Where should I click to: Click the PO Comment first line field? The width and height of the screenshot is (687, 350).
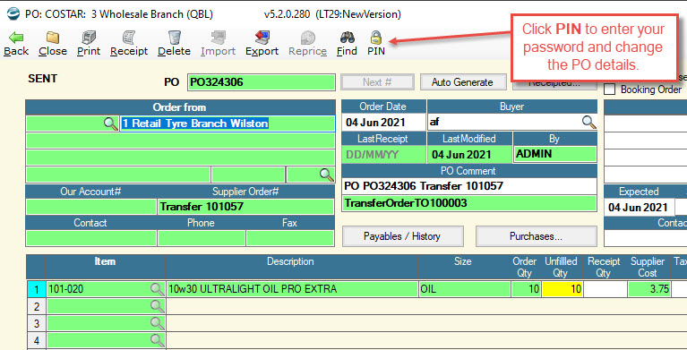pyautogui.click(x=468, y=186)
